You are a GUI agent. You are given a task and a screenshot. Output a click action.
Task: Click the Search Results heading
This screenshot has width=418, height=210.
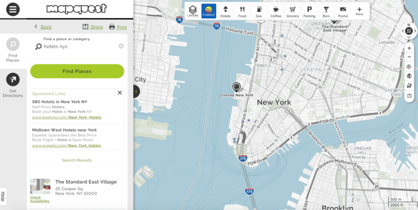pyautogui.click(x=77, y=160)
